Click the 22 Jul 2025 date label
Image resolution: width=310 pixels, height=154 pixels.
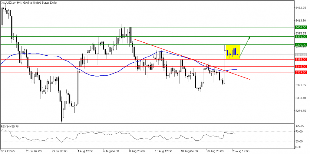point(7,151)
